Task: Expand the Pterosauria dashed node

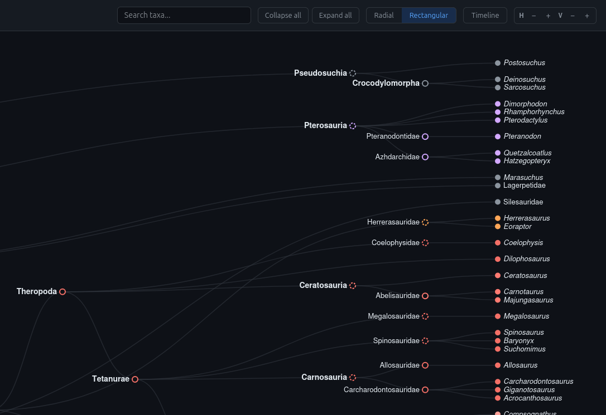Action: [353, 126]
